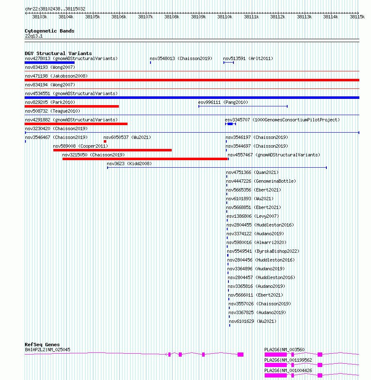Click the blue esv3345707 variant block
371x380 pixels.
[230, 124]
